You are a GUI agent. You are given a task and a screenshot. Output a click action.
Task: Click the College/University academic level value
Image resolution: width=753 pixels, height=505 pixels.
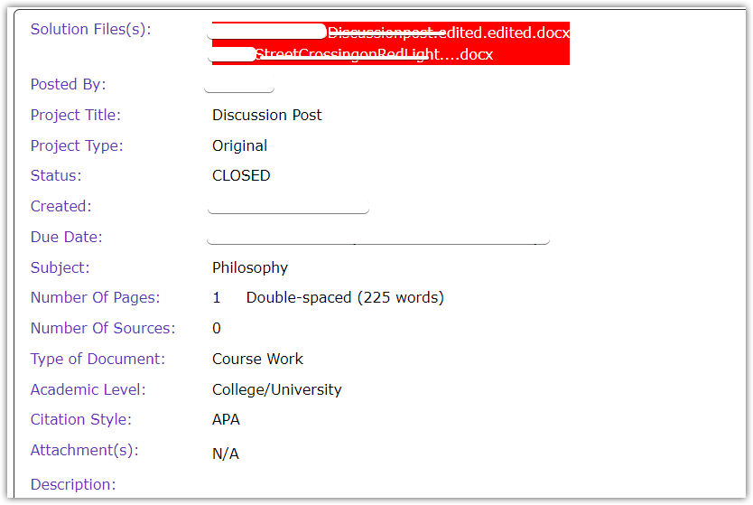pos(276,389)
